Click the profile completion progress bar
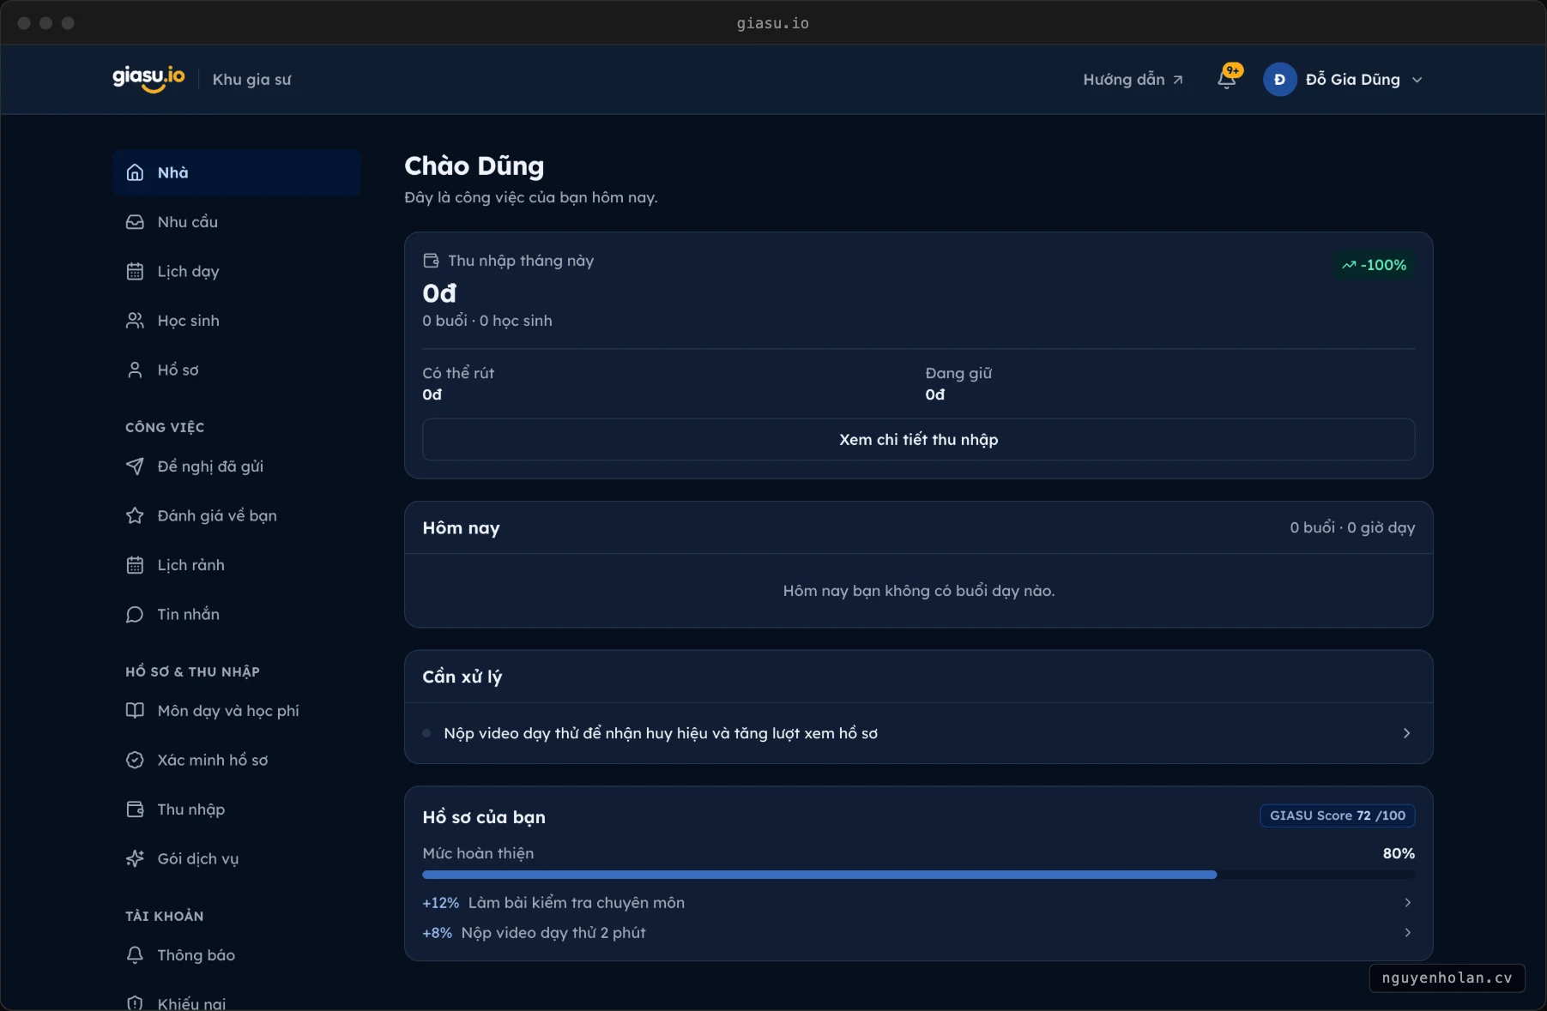The height and width of the screenshot is (1011, 1547). point(918,875)
